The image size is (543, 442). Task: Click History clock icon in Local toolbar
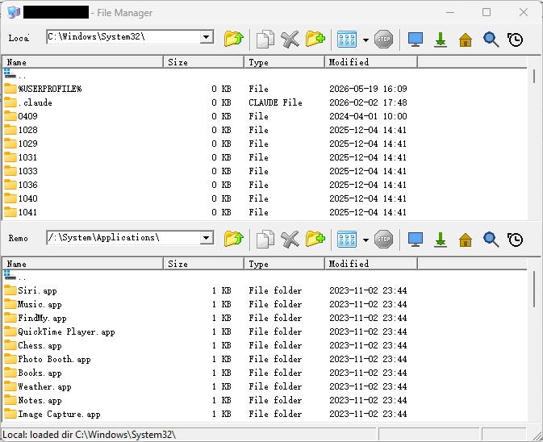(516, 39)
